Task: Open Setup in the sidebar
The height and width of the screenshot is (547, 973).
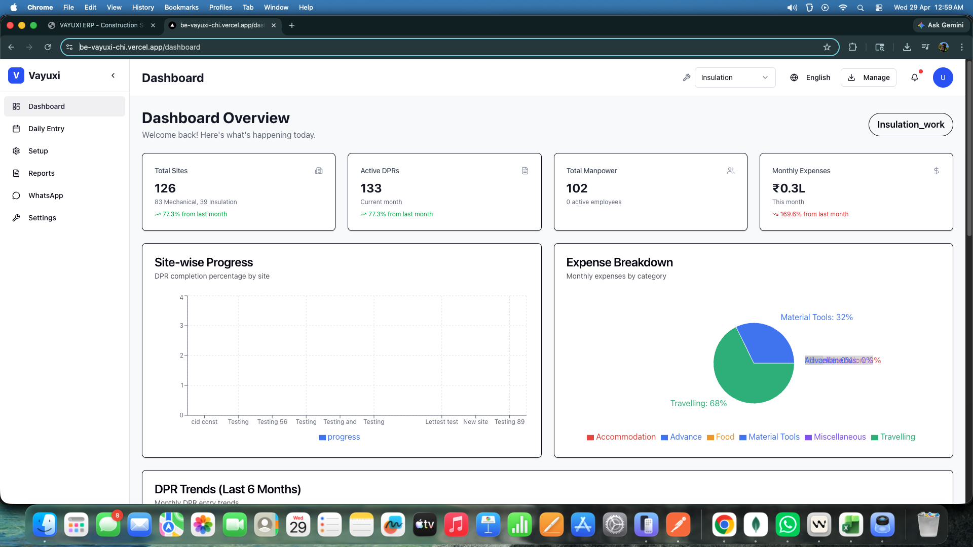Action: [x=64, y=151]
